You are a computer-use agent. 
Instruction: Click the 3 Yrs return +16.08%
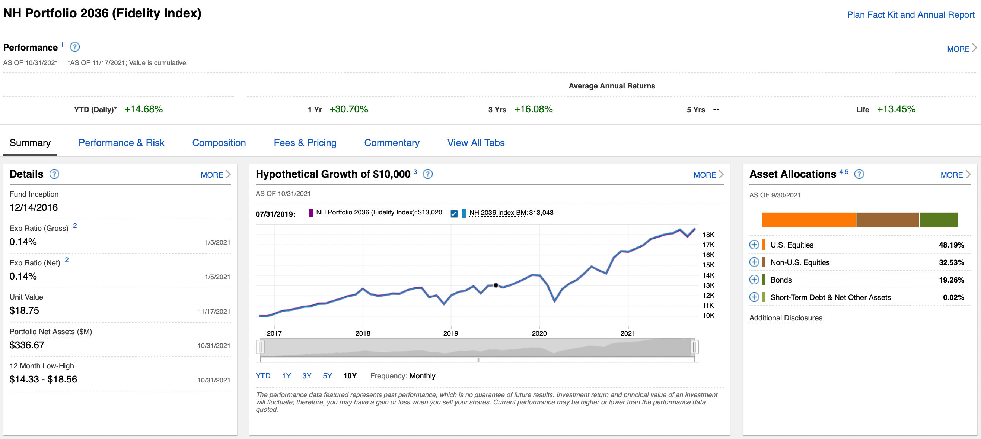coord(533,109)
